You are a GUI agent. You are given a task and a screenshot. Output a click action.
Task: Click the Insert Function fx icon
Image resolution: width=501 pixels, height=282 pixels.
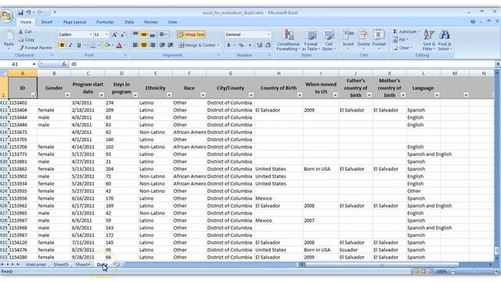(64, 64)
